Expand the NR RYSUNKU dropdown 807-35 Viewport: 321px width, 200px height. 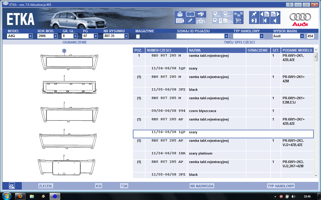(126, 36)
